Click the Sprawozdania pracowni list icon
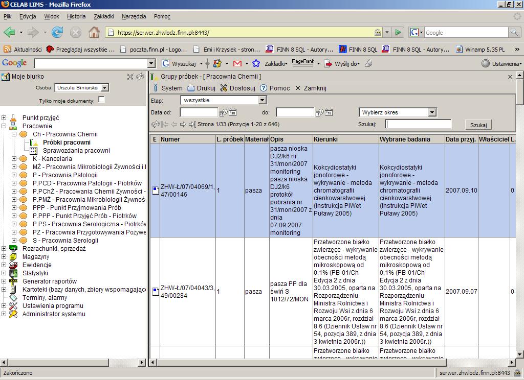This screenshot has width=524, height=380. click(33, 151)
